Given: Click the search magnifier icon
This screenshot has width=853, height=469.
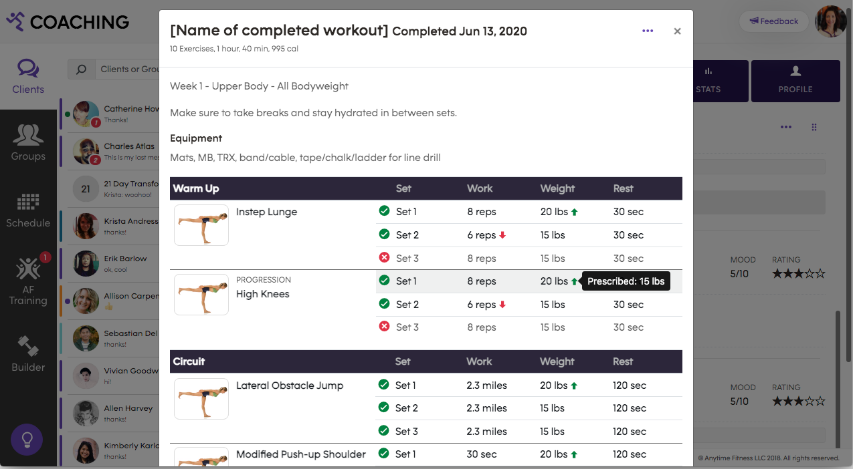Looking at the screenshot, I should click(x=81, y=69).
